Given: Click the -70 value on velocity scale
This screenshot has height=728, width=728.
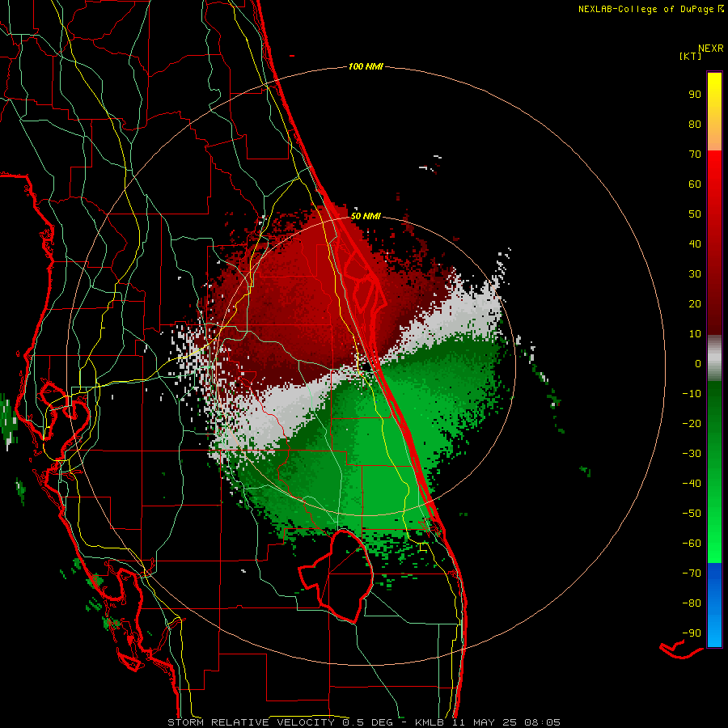Looking at the screenshot, I should click(692, 574).
